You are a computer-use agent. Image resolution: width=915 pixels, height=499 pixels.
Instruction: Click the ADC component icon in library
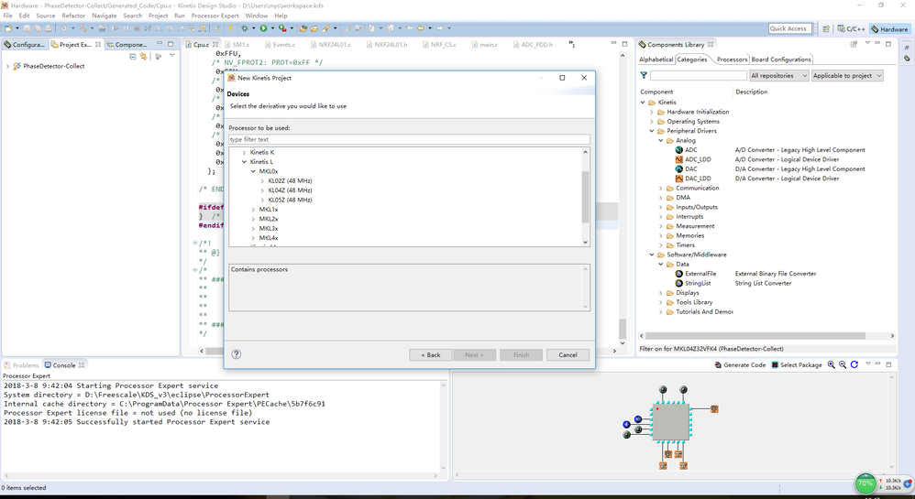[x=679, y=150]
